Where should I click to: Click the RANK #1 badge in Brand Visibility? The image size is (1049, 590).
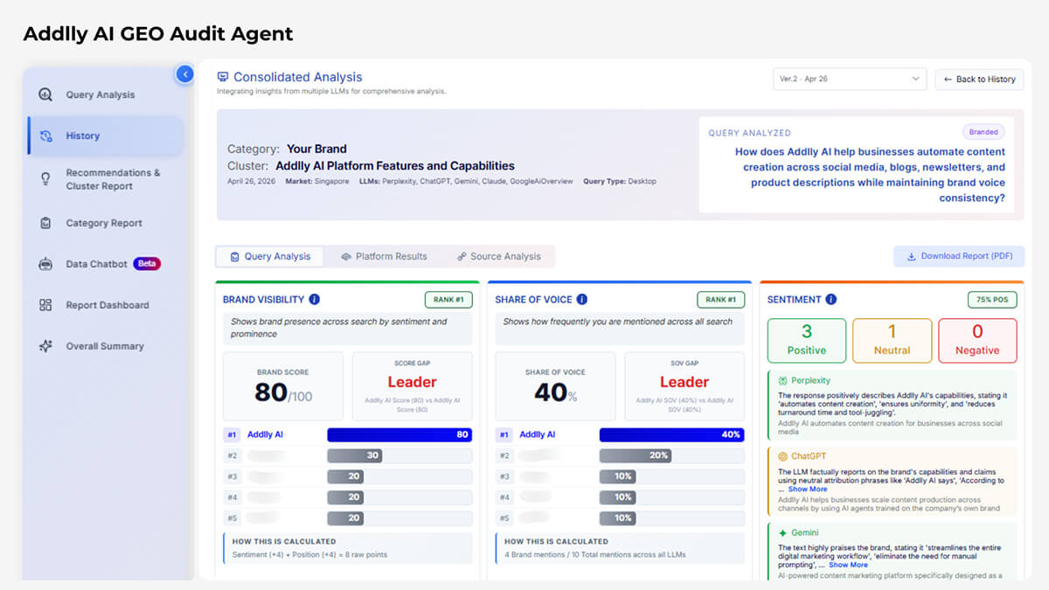[448, 299]
